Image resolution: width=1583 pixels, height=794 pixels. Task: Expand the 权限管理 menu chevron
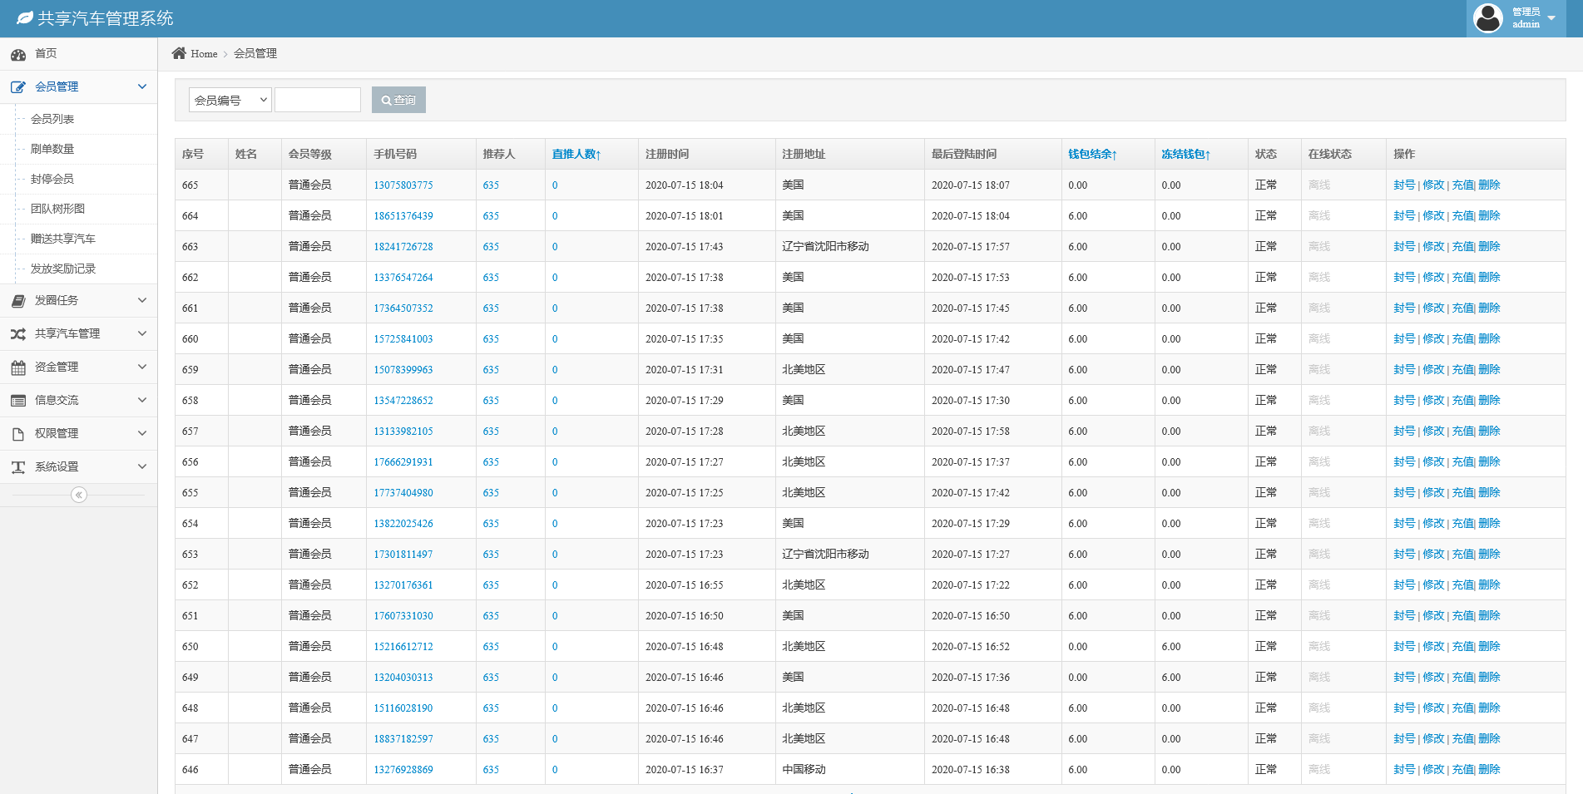(x=142, y=433)
